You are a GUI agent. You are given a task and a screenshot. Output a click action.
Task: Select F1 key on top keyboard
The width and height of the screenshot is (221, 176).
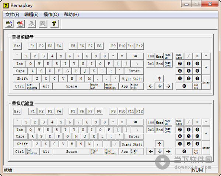[x=32, y=46]
